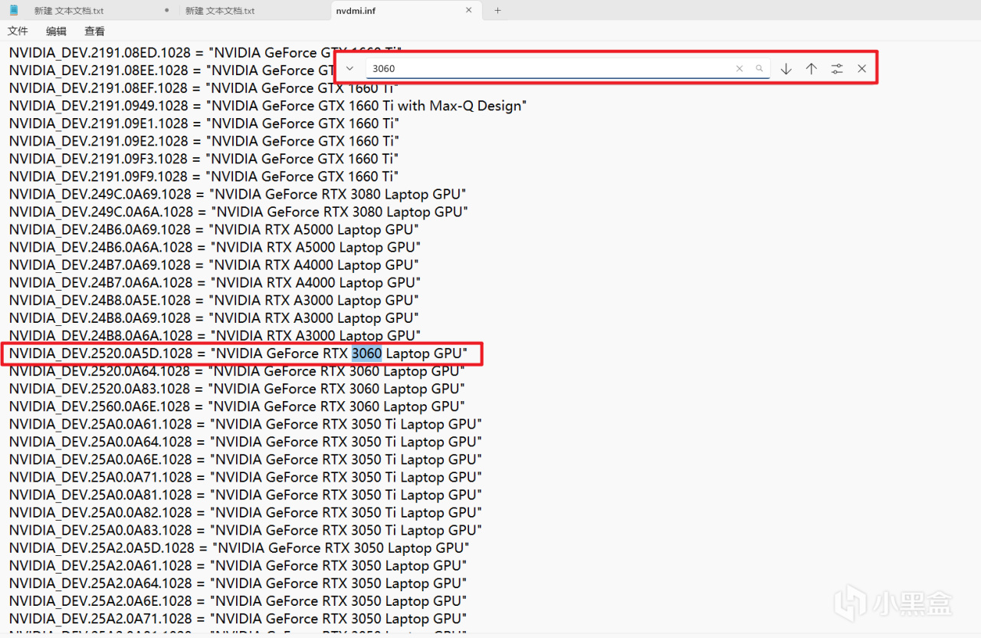Click the line NVIDIA_DEV.2191.08EF.1028
This screenshot has width=981, height=638.
click(x=204, y=88)
